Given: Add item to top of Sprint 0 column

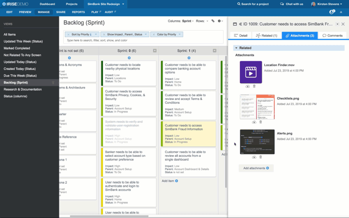Looking at the screenshot, I should [x=129, y=58].
